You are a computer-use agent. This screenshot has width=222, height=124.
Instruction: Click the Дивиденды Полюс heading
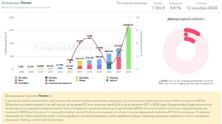coord(17,3)
